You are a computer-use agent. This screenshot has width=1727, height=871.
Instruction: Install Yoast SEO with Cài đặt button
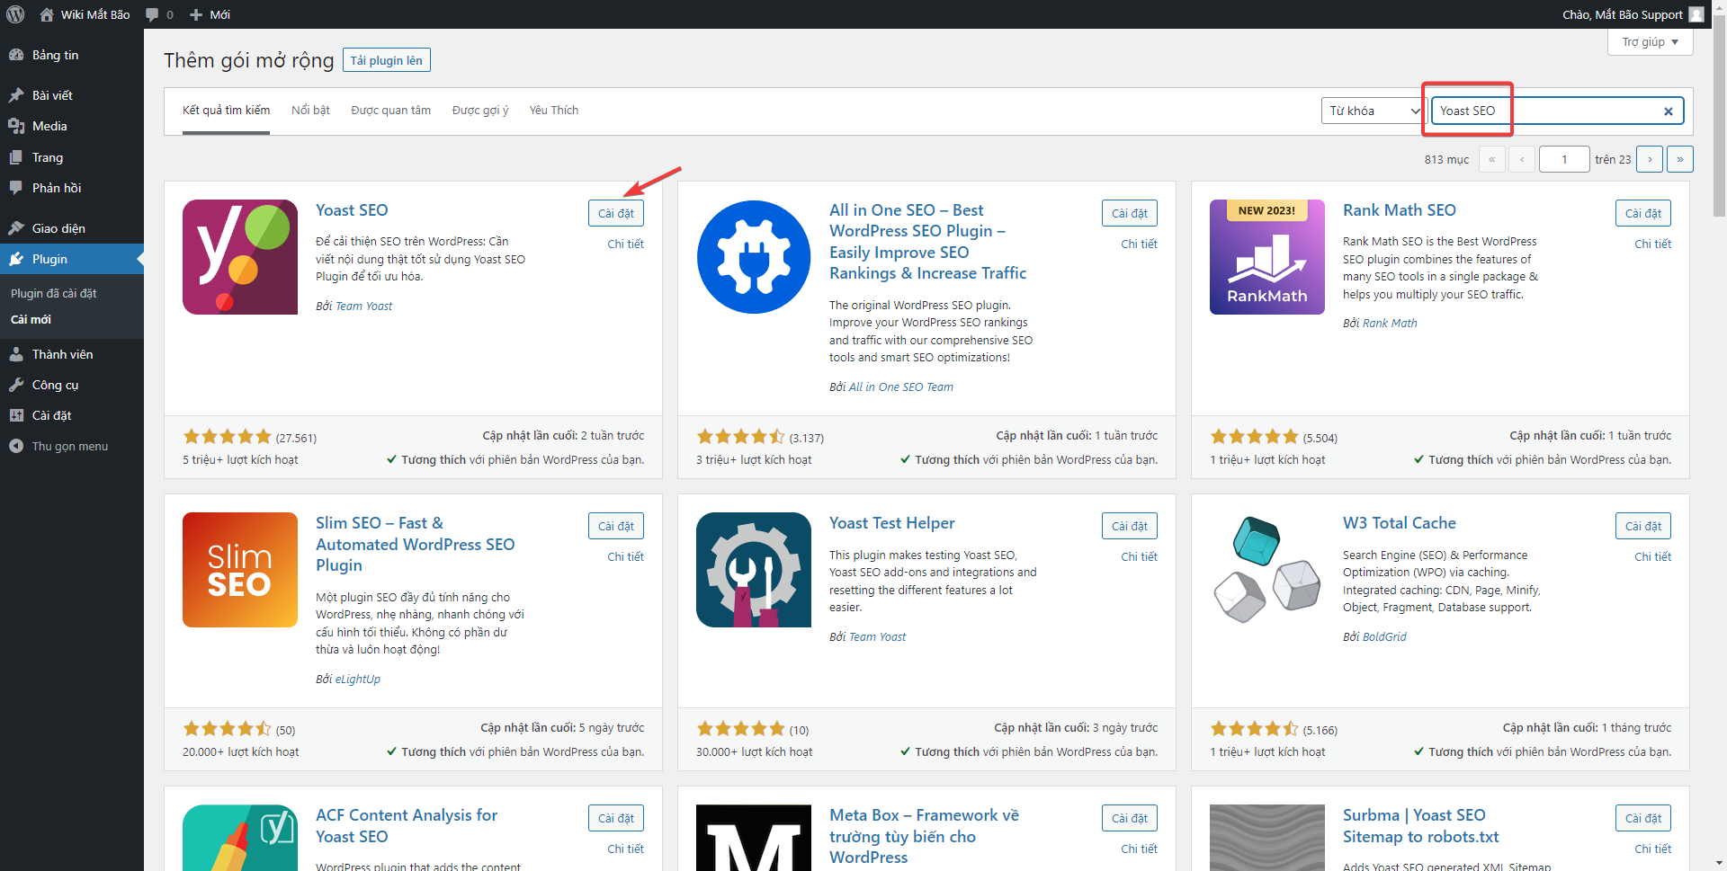[616, 213]
